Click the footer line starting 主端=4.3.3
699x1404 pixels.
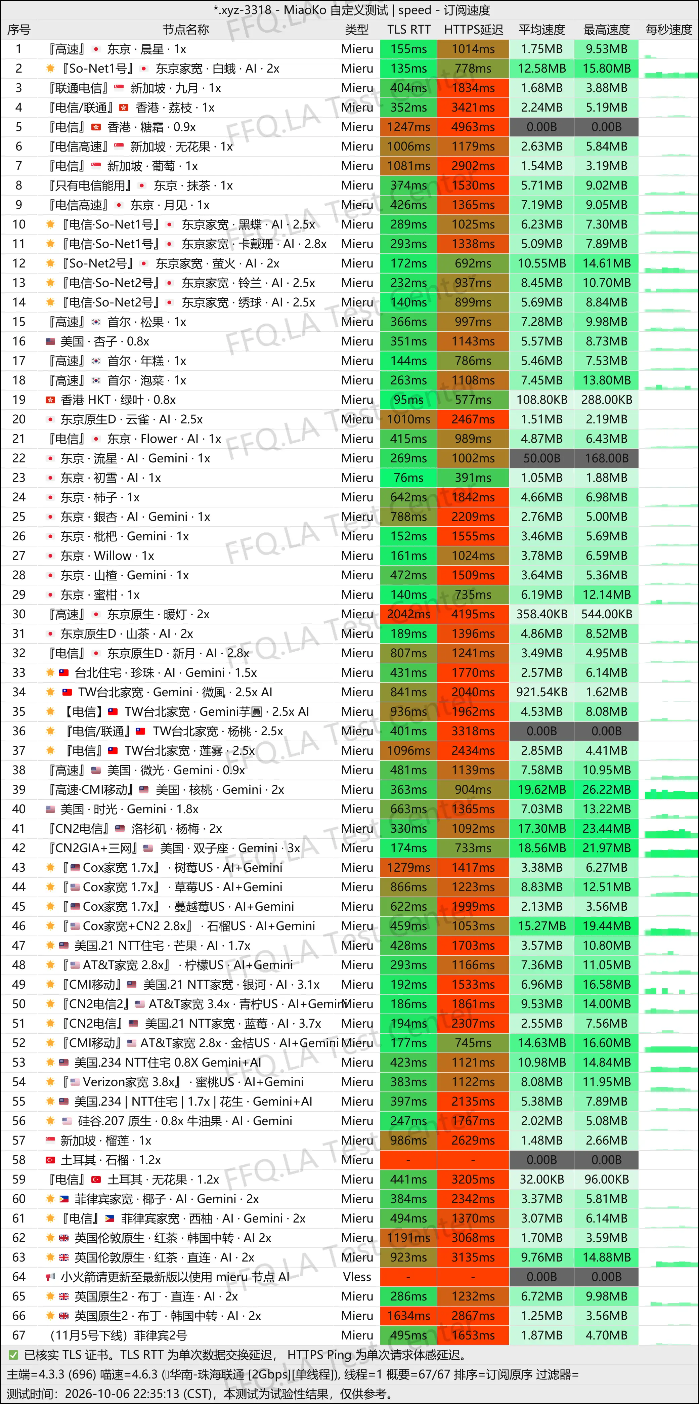(293, 1374)
